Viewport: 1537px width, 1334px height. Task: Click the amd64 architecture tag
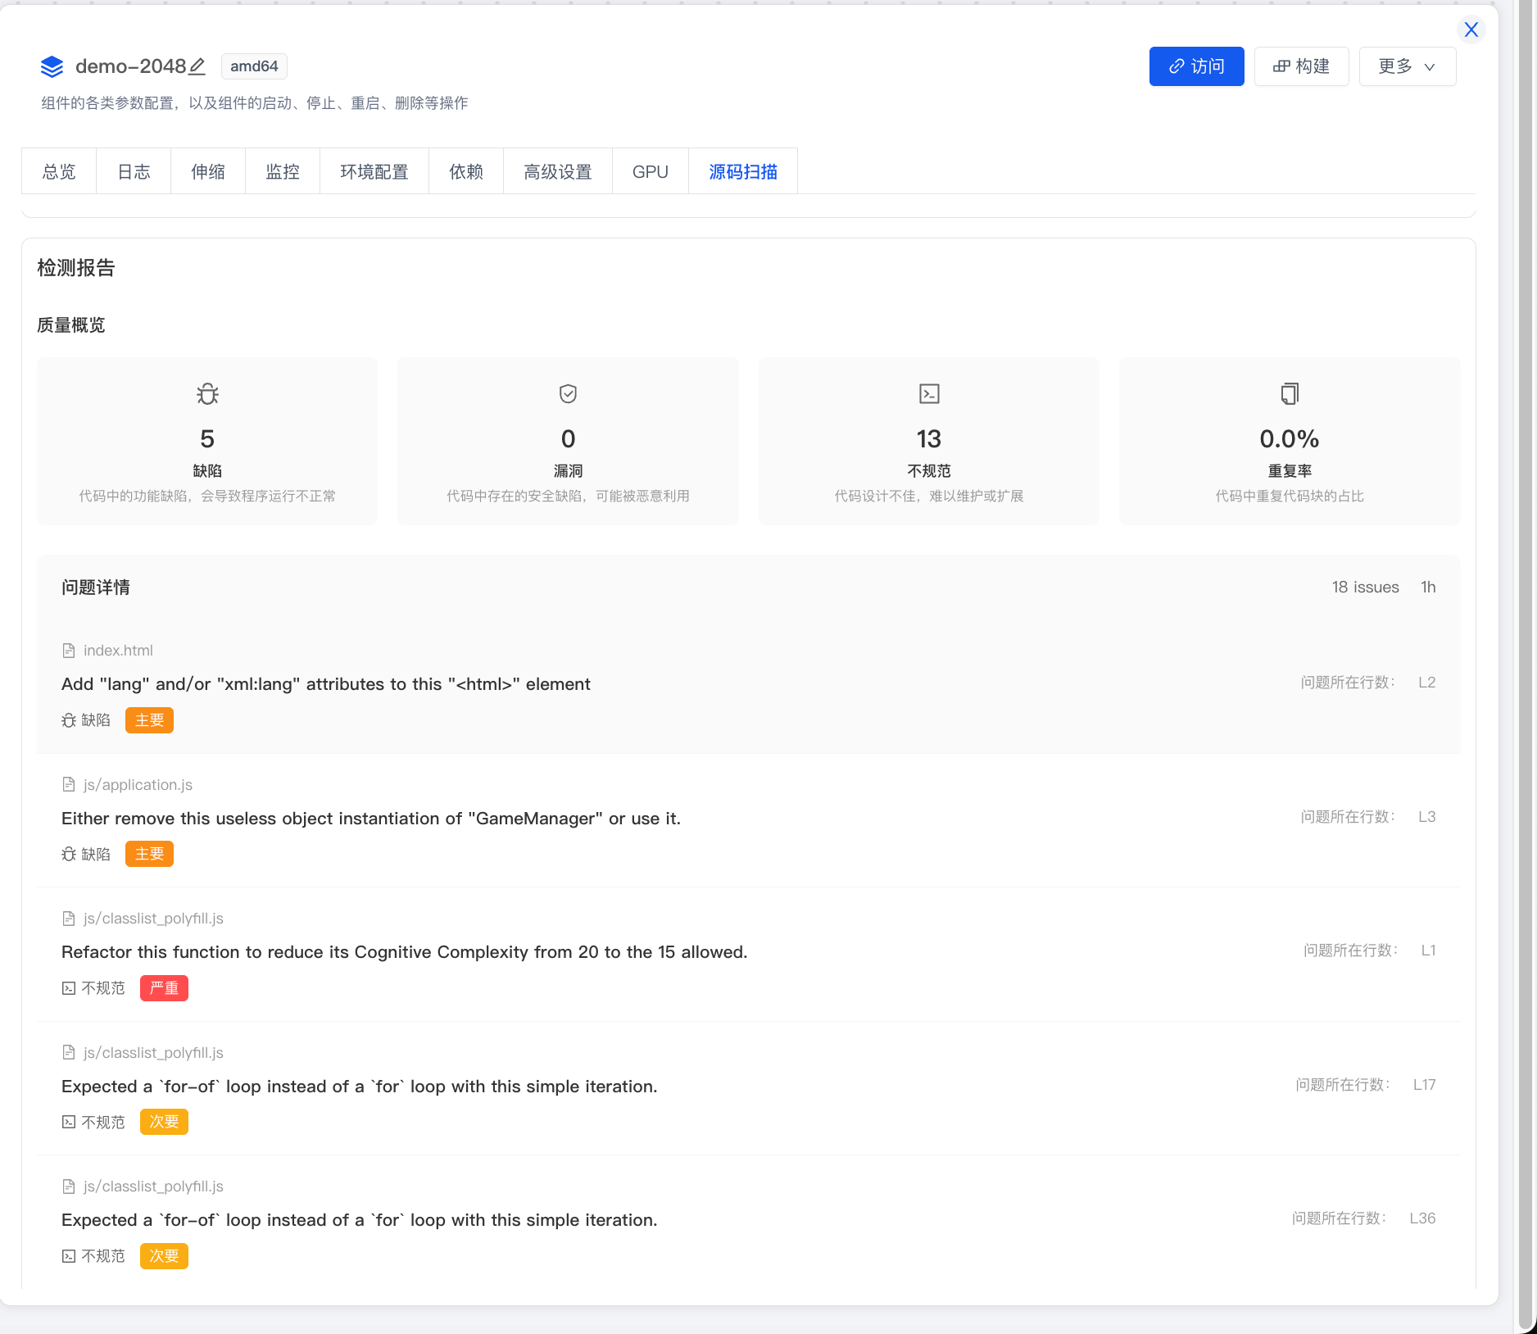254,66
